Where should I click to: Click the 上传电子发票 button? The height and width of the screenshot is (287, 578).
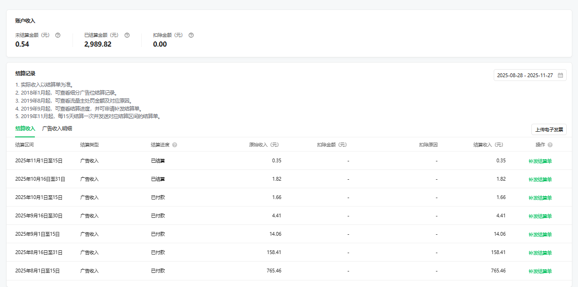coord(549,129)
